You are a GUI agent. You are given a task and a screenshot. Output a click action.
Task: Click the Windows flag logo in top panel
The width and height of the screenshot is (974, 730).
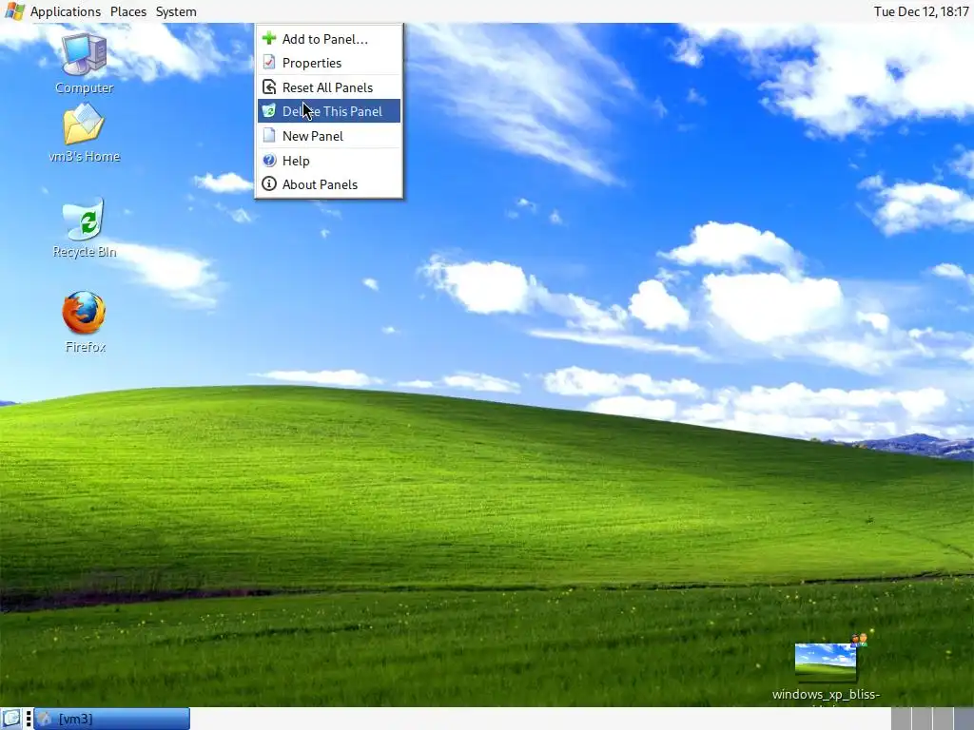(x=14, y=11)
